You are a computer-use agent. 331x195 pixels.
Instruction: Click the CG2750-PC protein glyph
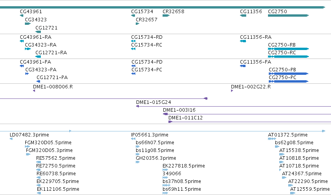pyautogui.click(x=289, y=81)
